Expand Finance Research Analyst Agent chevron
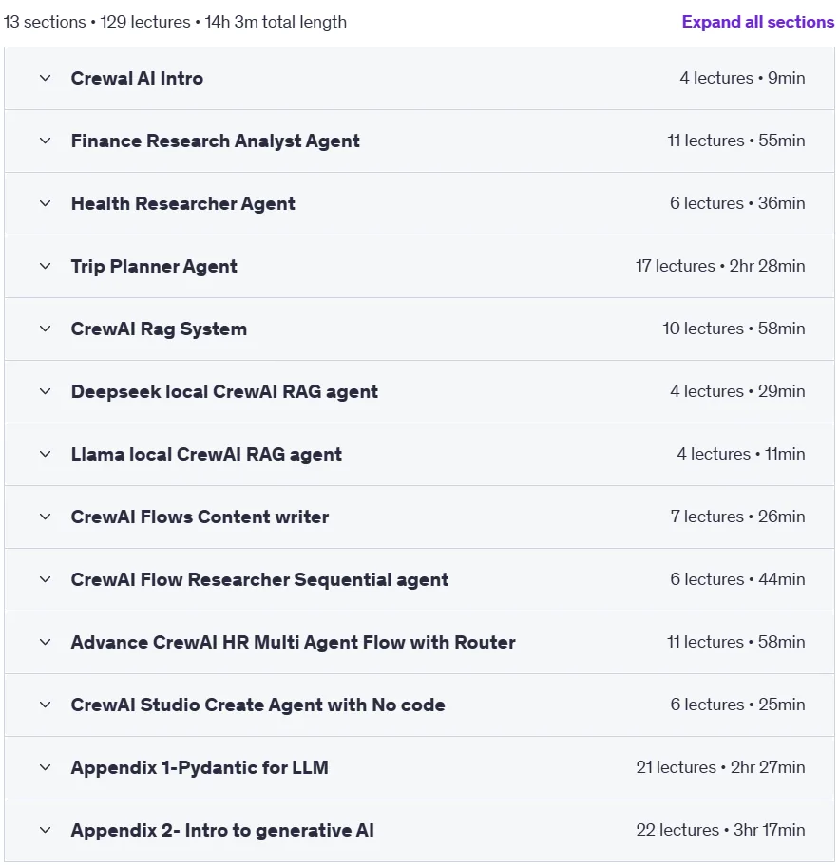 (46, 141)
